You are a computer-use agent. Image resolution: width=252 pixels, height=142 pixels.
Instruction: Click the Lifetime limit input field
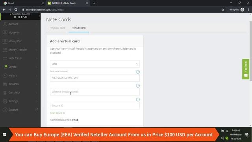pos(95,92)
